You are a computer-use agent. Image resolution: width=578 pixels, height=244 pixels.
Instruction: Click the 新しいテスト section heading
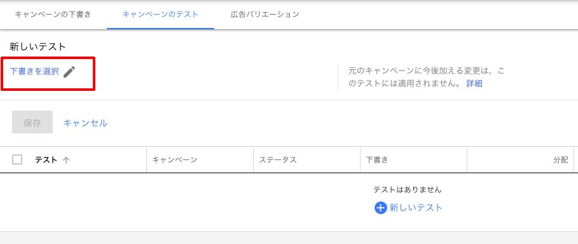tap(38, 47)
